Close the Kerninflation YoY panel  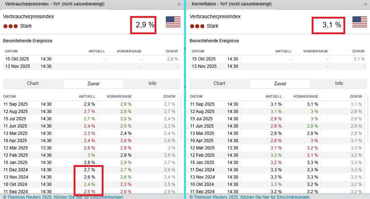click(x=366, y=4)
